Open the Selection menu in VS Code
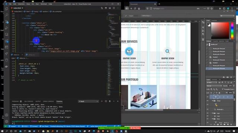238x133 pixels. pos(21,4)
